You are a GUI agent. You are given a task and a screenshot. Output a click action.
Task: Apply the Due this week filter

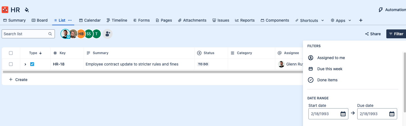point(353,69)
